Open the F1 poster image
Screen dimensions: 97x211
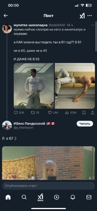(34, 86)
